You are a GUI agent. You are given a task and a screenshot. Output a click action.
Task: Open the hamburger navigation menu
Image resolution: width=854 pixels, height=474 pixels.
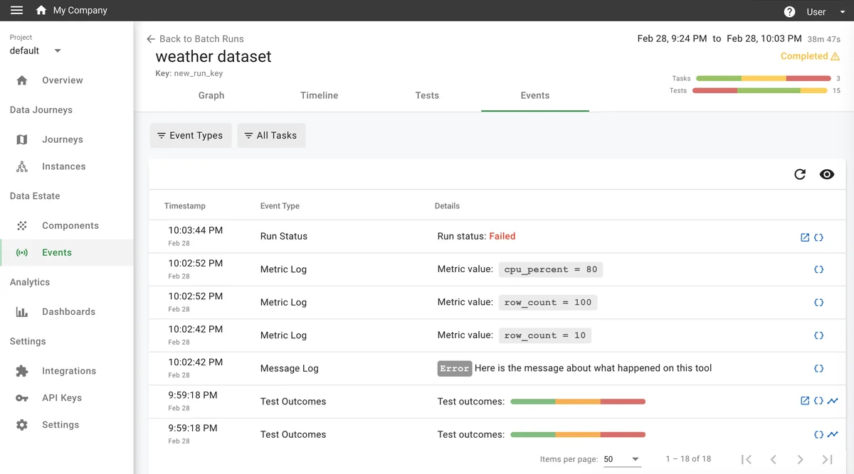coord(16,11)
